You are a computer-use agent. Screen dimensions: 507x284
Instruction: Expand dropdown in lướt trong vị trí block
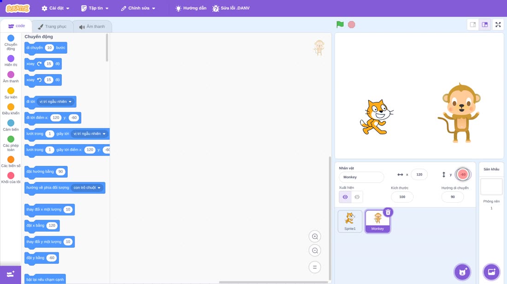[x=89, y=134]
